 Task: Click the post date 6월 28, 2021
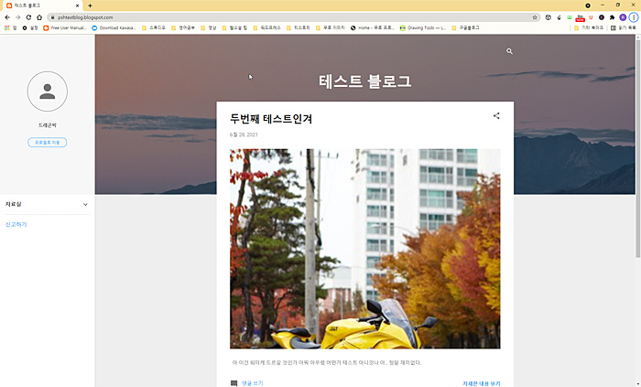[x=244, y=134]
